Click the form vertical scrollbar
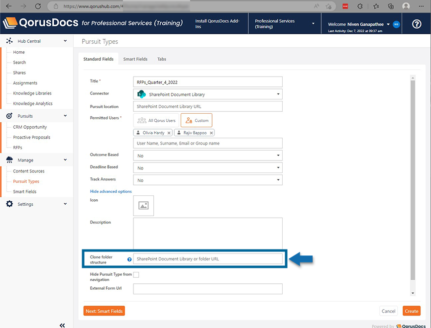The height and width of the screenshot is (328, 431). point(413,180)
